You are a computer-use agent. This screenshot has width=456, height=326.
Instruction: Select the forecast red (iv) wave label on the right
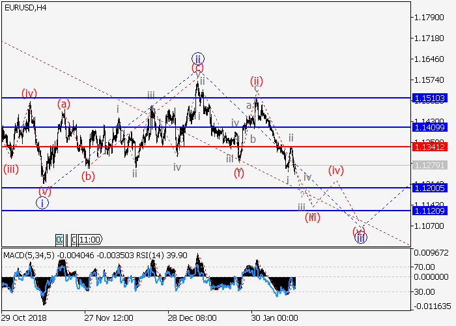coord(335,171)
